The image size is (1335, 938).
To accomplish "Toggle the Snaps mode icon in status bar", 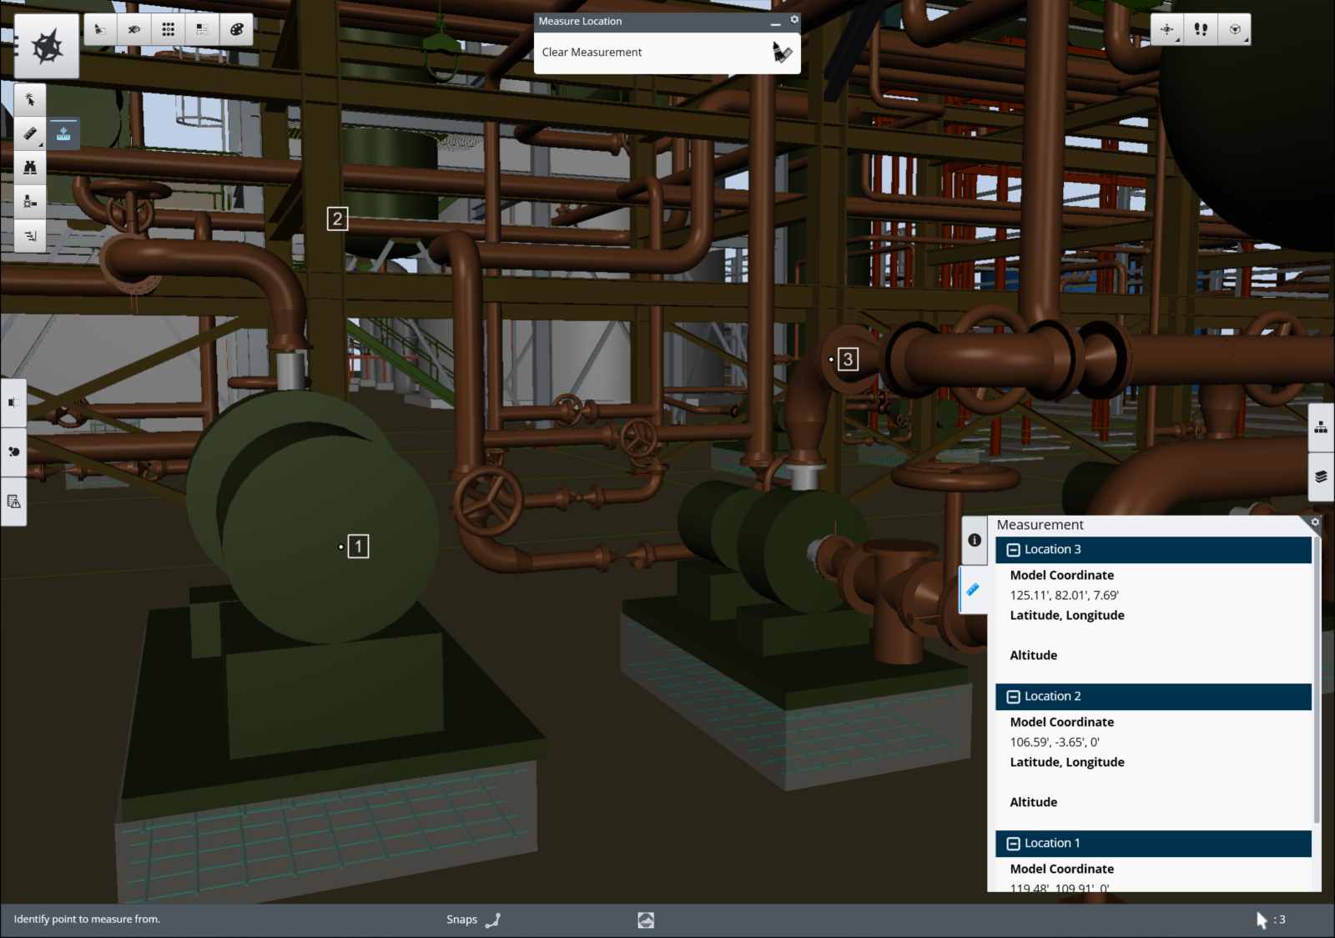I will tap(493, 920).
